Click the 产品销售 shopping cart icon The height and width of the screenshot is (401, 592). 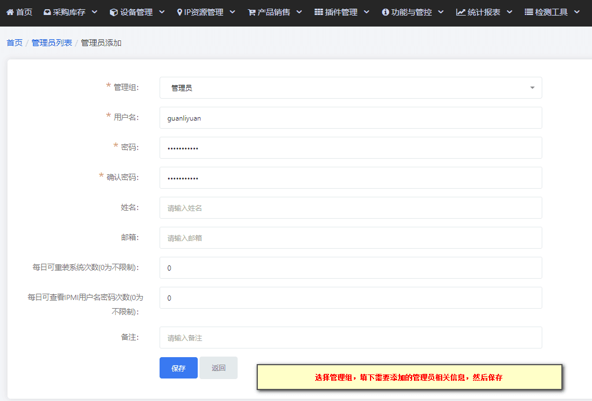(x=252, y=13)
